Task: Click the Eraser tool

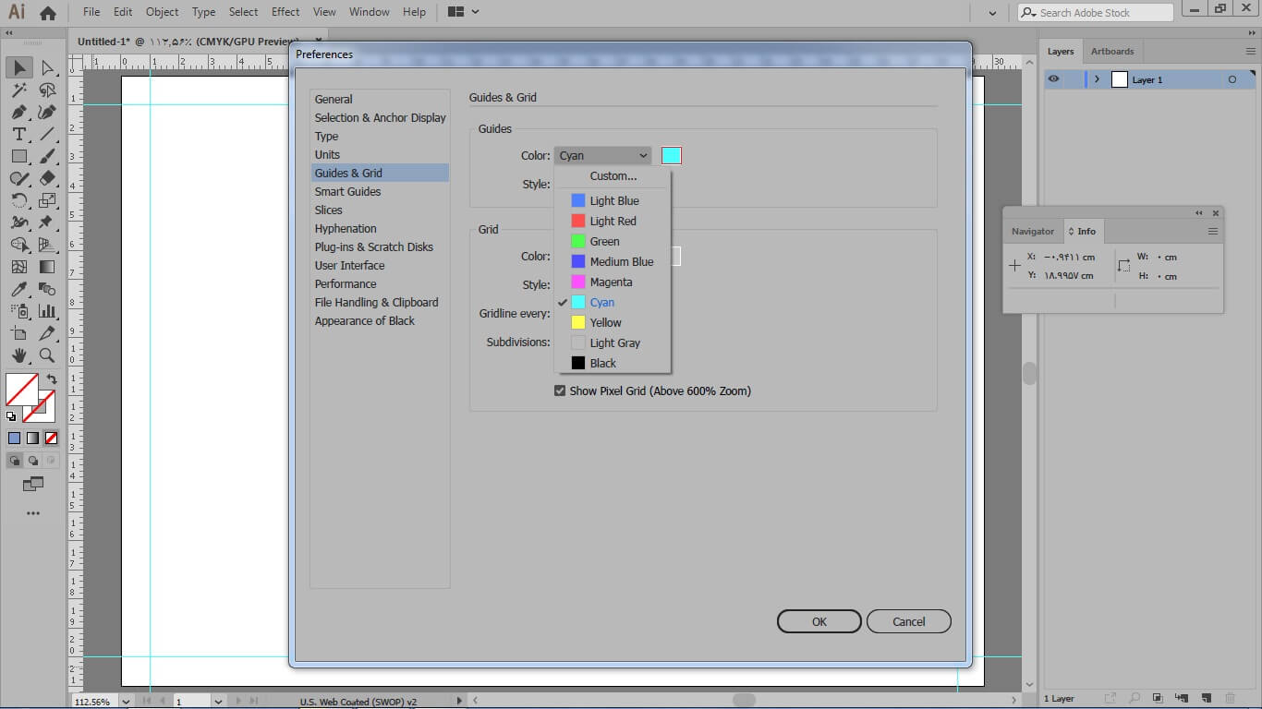Action: point(47,178)
